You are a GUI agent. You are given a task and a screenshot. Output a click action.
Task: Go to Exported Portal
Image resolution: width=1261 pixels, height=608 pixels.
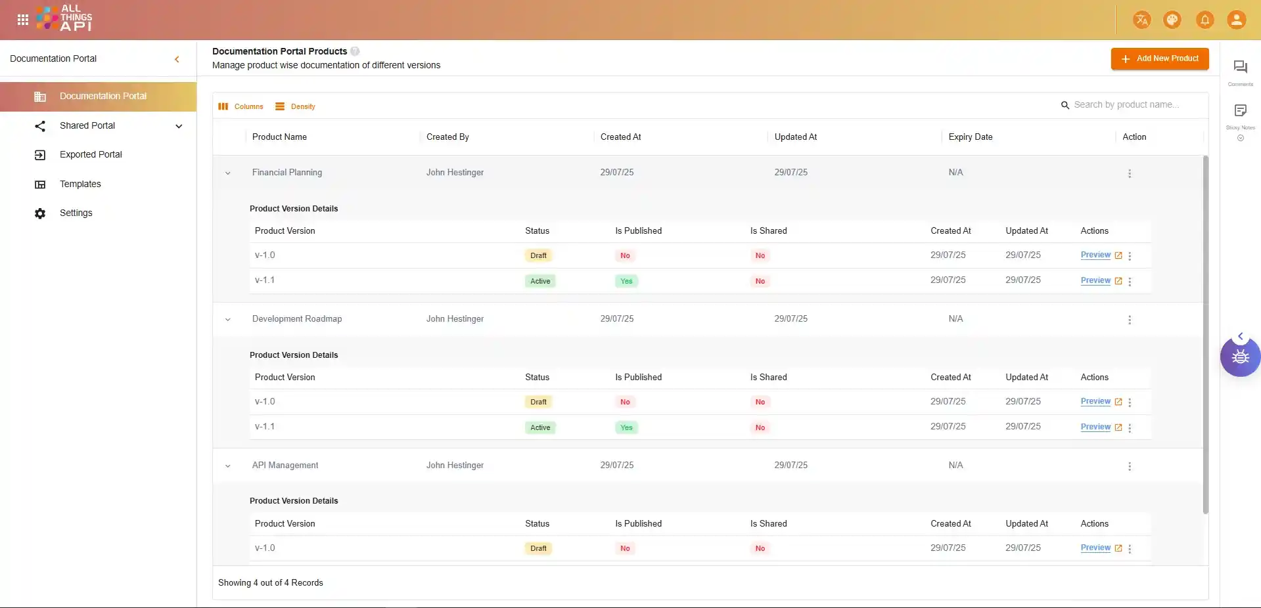91,155
